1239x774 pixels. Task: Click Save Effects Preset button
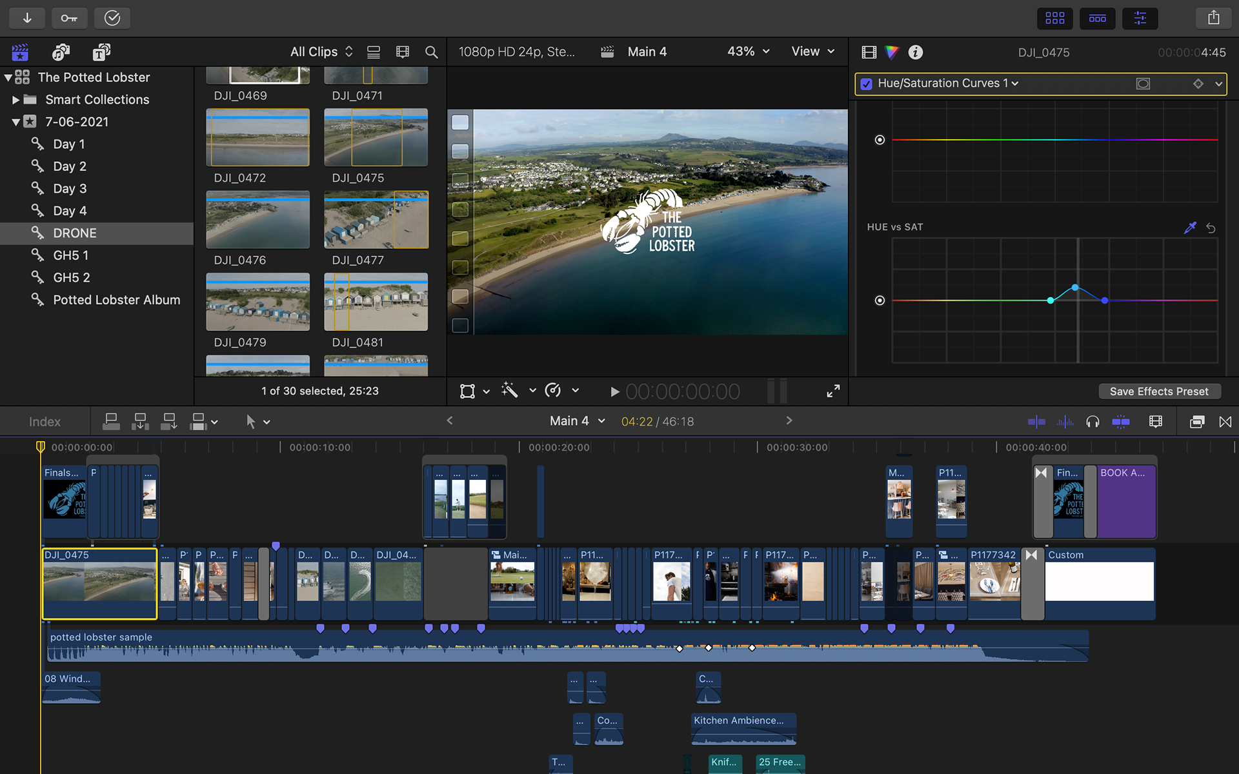click(1158, 392)
